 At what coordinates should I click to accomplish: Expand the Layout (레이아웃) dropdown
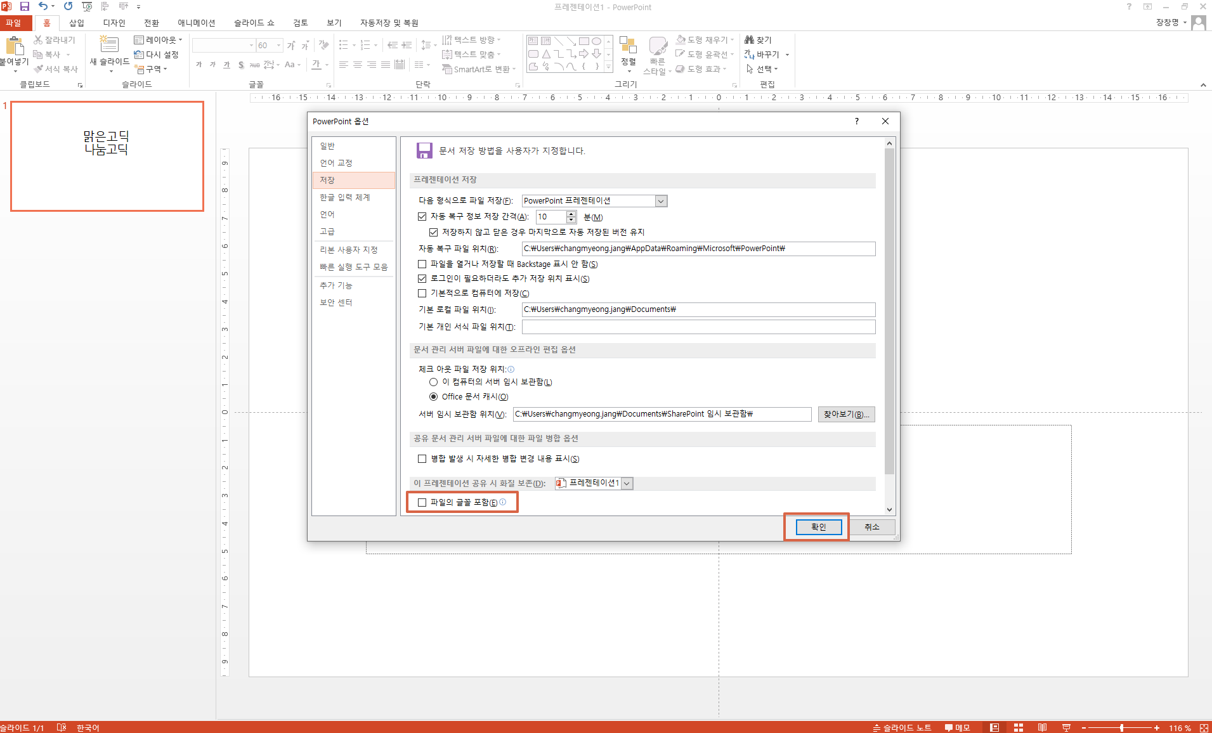pyautogui.click(x=180, y=40)
